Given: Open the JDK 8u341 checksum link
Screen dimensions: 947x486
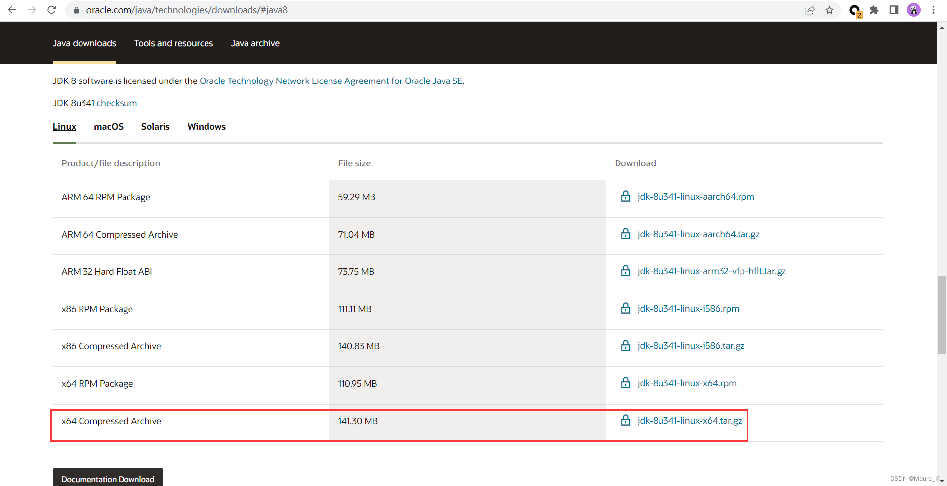Looking at the screenshot, I should pos(117,103).
